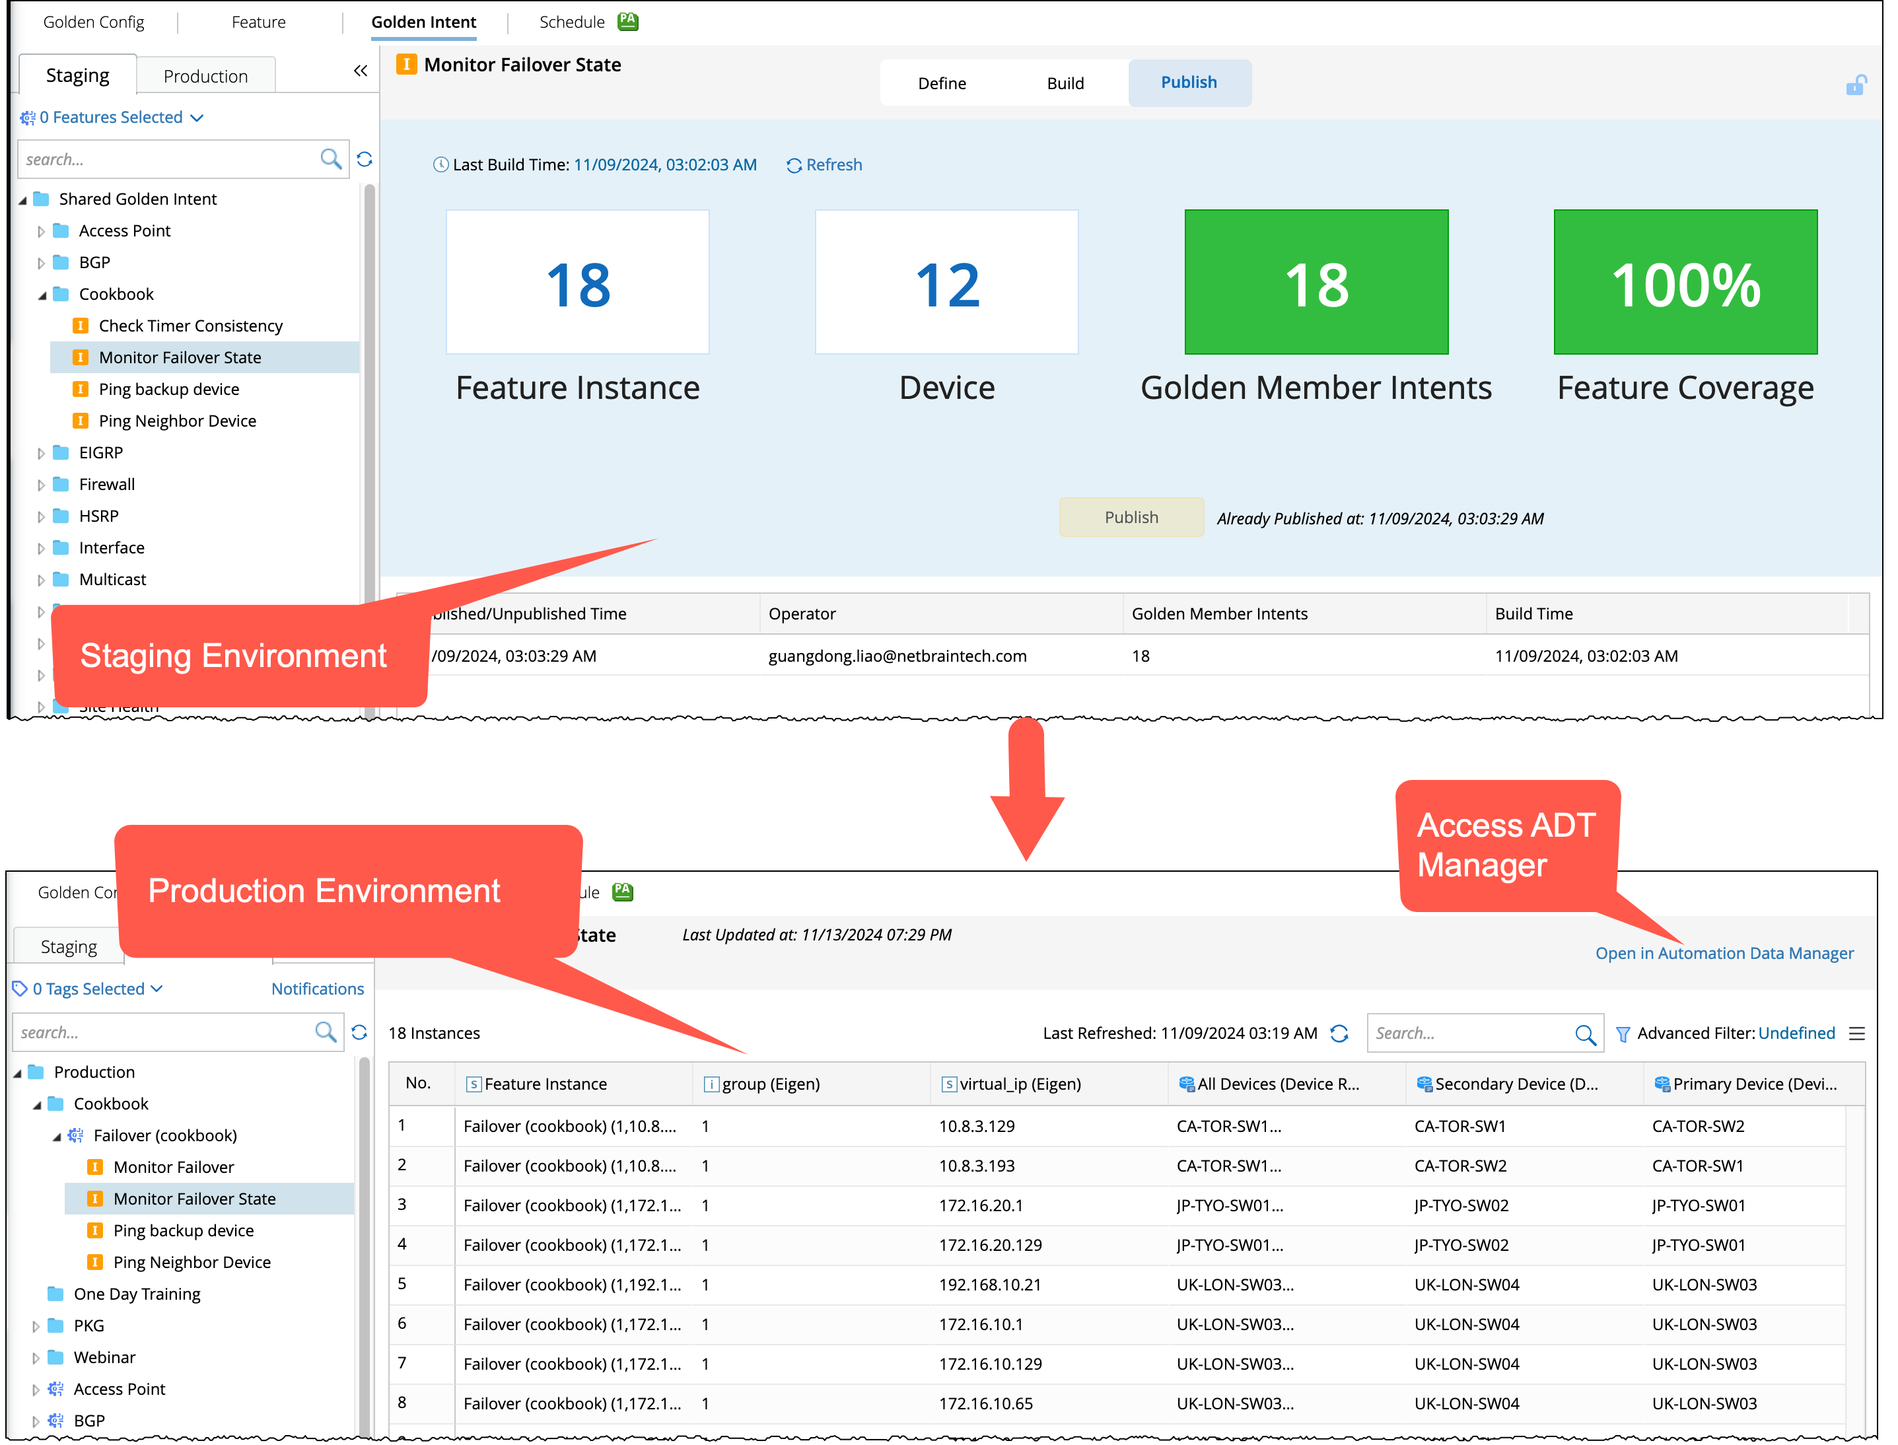The height and width of the screenshot is (1445, 1898).
Task: Collapse the Cookbook folder in staging tree
Action: (42, 295)
